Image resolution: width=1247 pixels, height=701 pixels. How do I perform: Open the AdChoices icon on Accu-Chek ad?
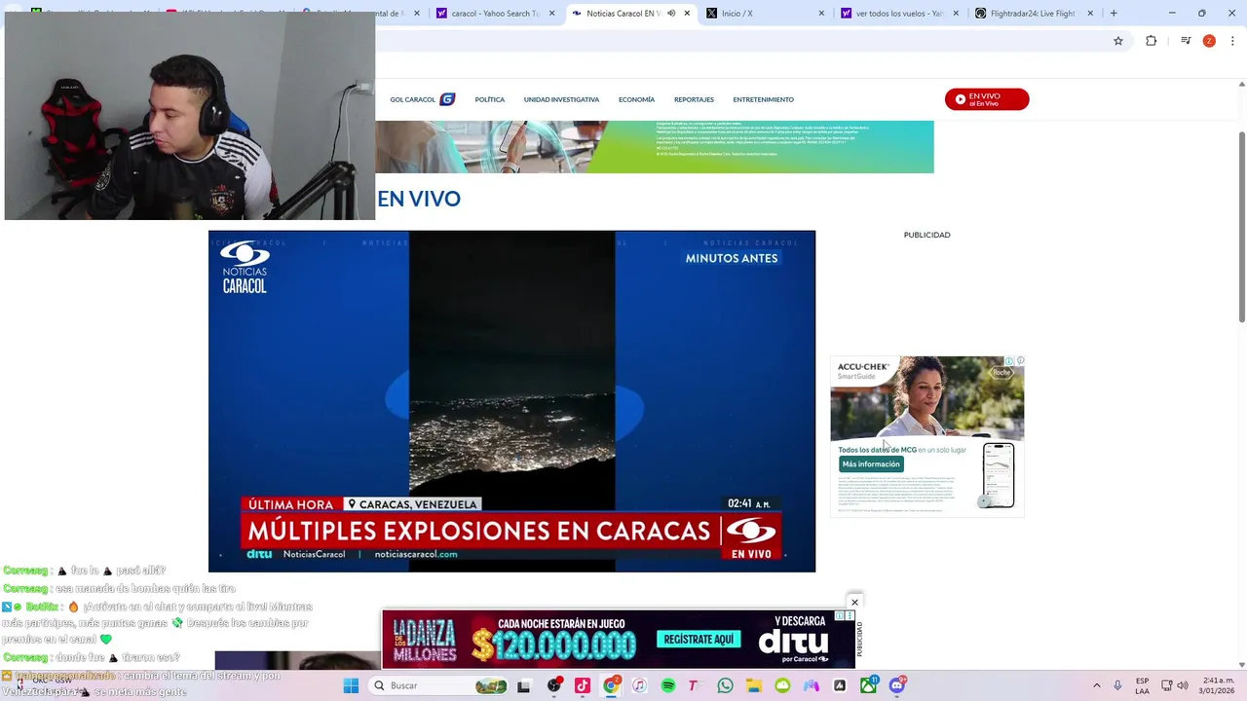pyautogui.click(x=1009, y=361)
